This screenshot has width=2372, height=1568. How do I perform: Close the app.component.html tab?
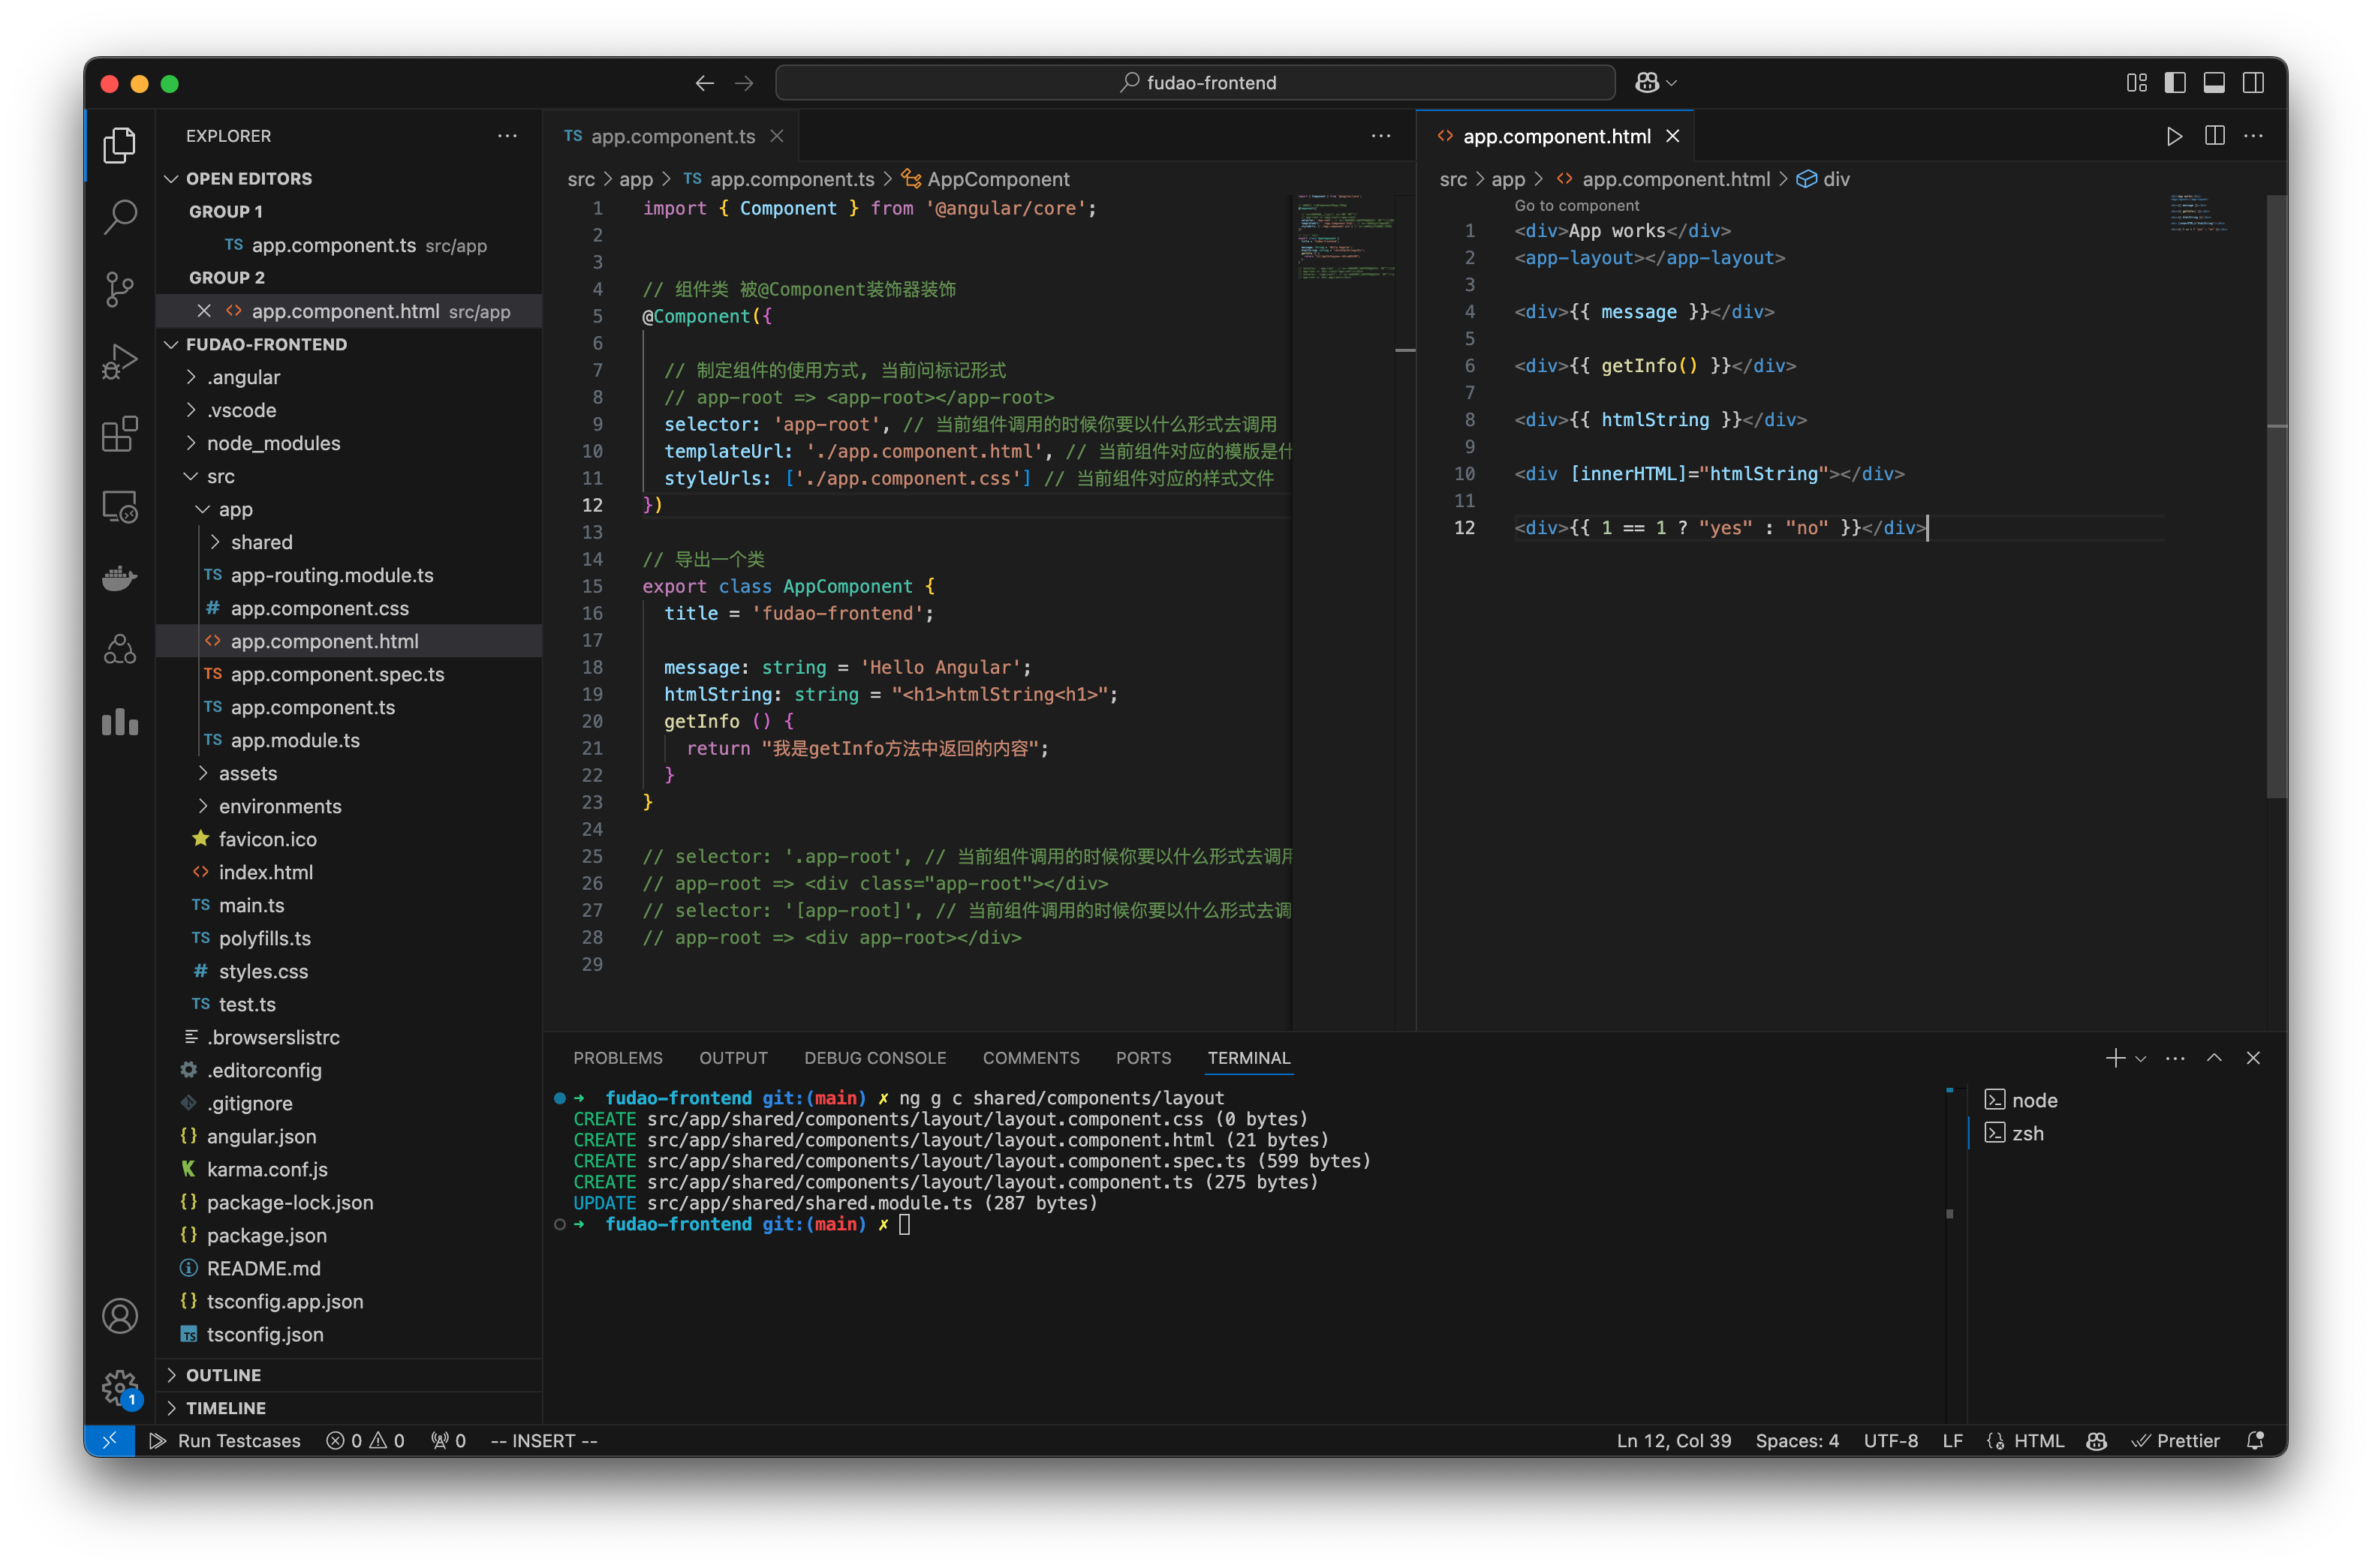(1672, 136)
